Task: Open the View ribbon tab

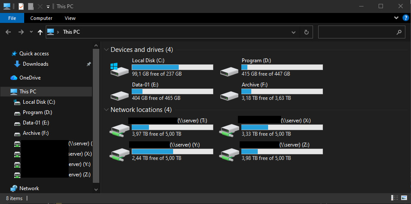Action: pos(70,18)
